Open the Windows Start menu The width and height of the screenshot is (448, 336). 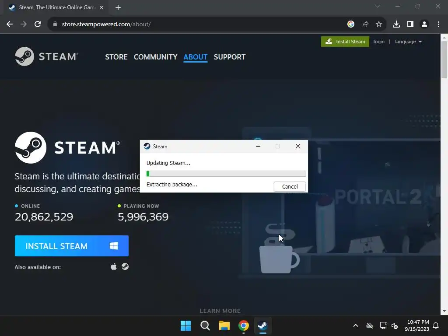tap(185, 325)
